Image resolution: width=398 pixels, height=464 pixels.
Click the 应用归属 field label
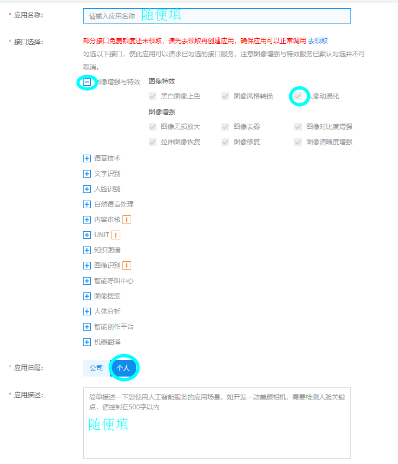[x=28, y=368]
